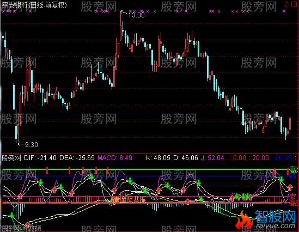The image size is (299, 232).
Task: Click the 用到未来数据 warning text
Action: click(21, 228)
